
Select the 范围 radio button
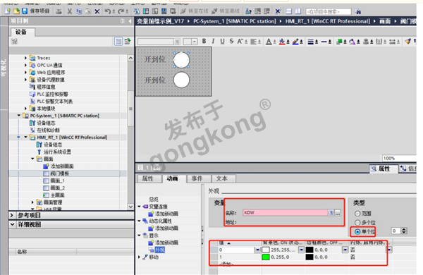pos(357,214)
